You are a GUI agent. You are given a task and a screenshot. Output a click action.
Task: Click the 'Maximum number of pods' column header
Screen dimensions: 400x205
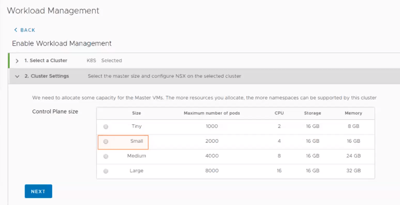[211, 113]
